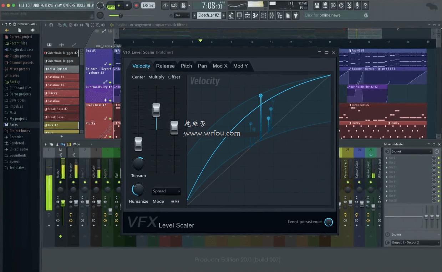Open the OPTIONS menu

(x=69, y=5)
